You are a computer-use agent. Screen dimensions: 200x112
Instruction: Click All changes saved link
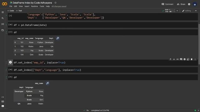[59, 6]
